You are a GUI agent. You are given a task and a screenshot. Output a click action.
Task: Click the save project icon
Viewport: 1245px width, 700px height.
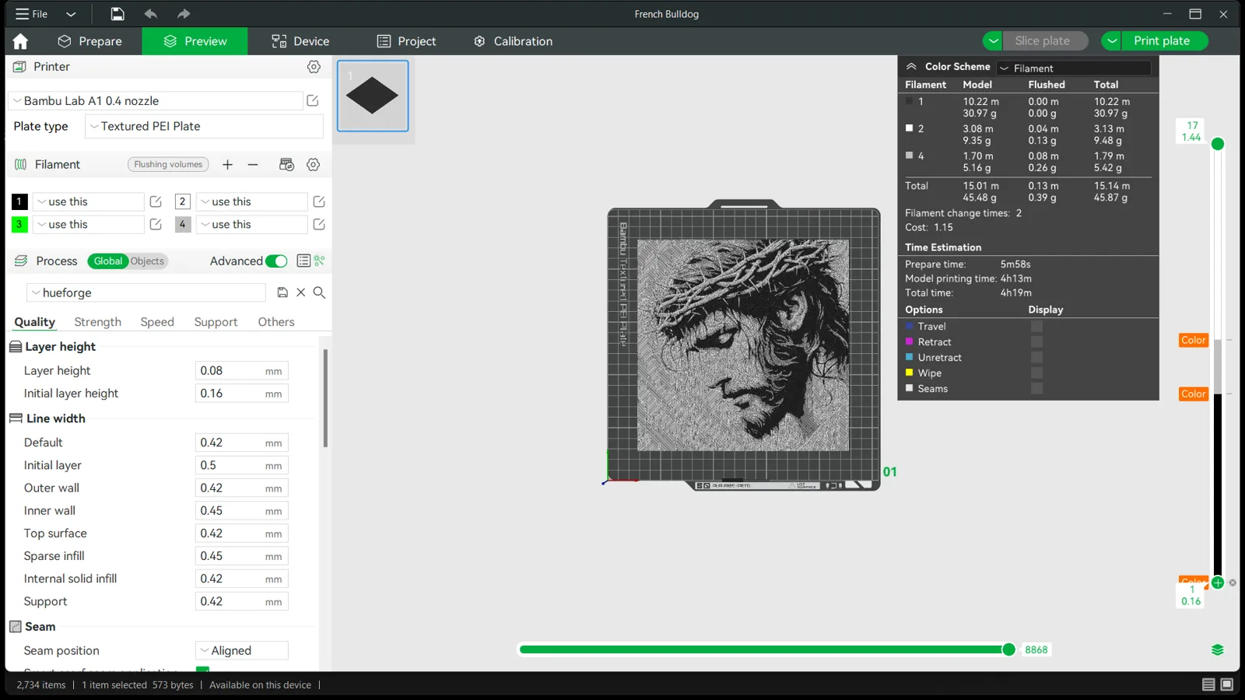click(117, 14)
